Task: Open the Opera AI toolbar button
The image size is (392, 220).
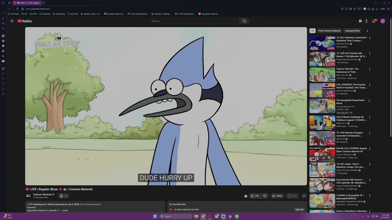Action: (x=383, y=9)
